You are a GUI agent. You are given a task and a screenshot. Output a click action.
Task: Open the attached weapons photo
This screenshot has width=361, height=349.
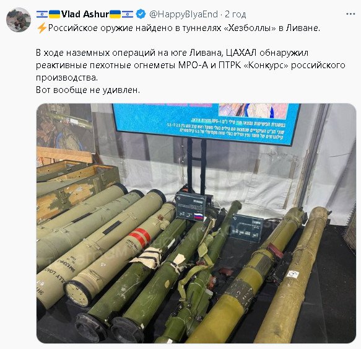coord(196,223)
